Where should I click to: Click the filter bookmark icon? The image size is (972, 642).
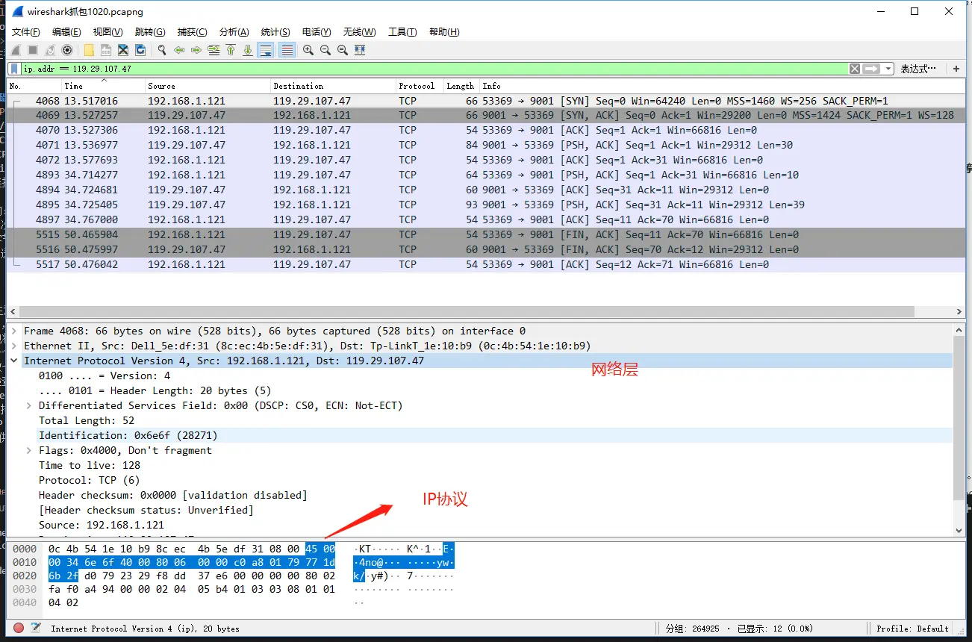click(x=15, y=69)
